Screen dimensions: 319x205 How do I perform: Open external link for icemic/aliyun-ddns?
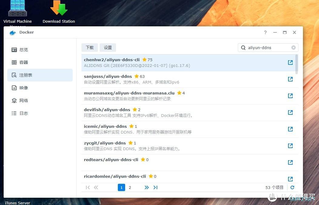(x=290, y=129)
